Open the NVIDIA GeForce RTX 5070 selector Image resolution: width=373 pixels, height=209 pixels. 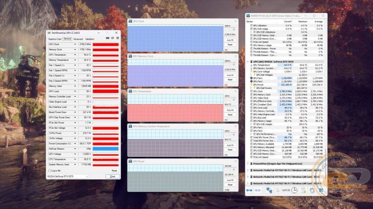68,176
